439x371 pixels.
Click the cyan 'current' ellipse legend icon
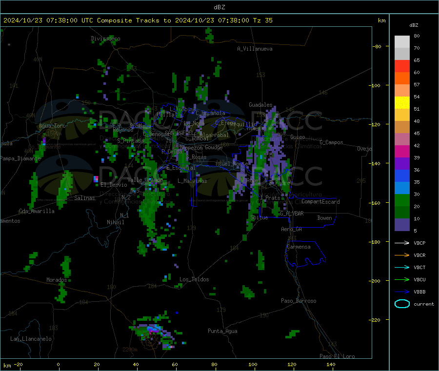coord(402,304)
